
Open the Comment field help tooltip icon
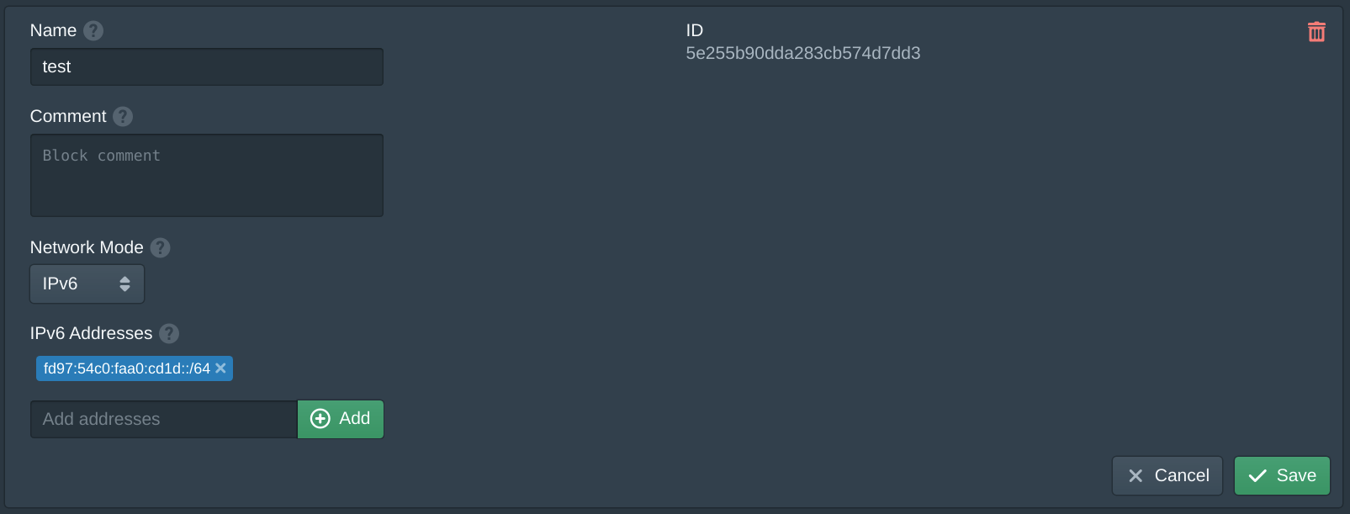[x=123, y=116]
